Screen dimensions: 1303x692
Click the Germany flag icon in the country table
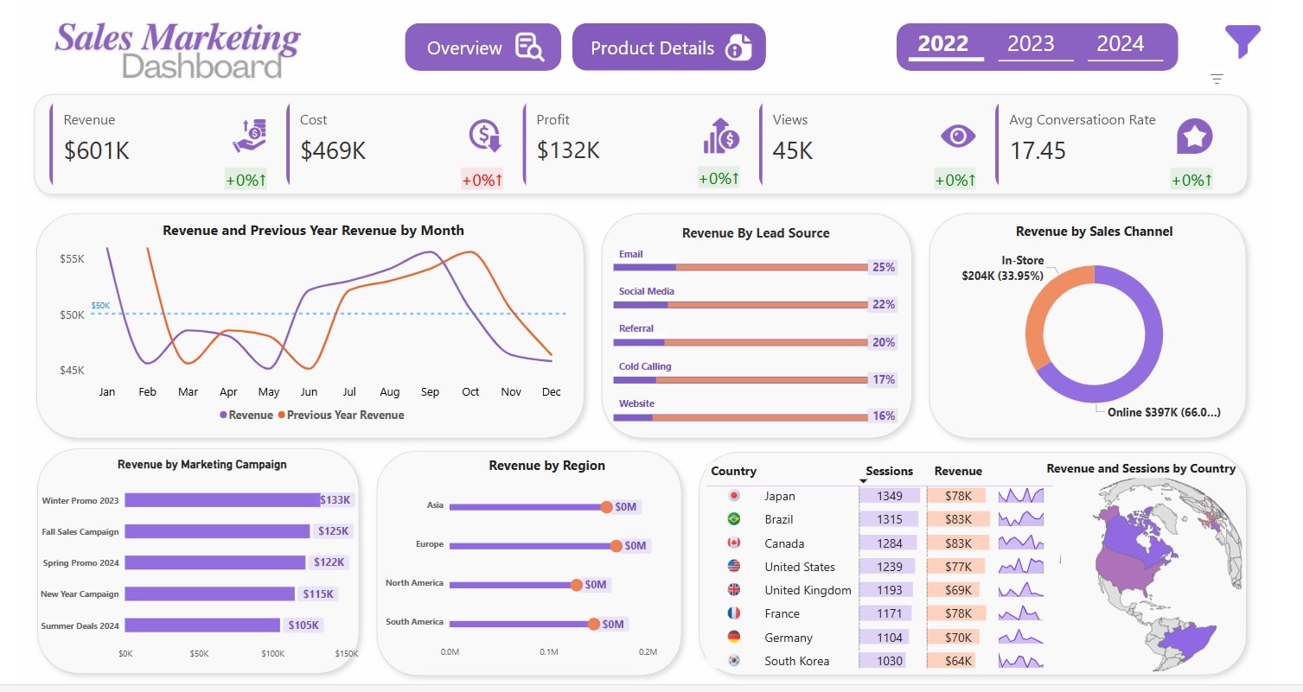pos(734,637)
